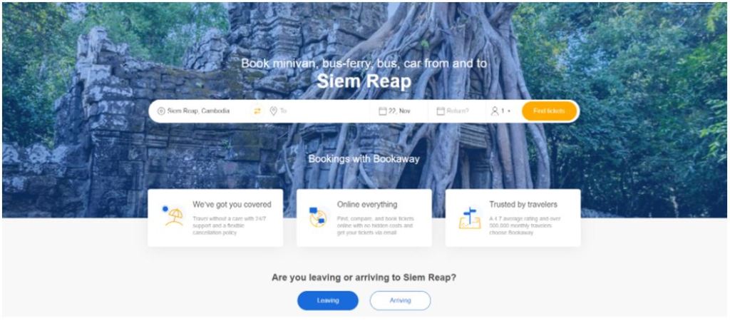Viewport: 730px width, 321px height.
Task: Click the Trusted by travelers signpost icon
Action: point(470,218)
